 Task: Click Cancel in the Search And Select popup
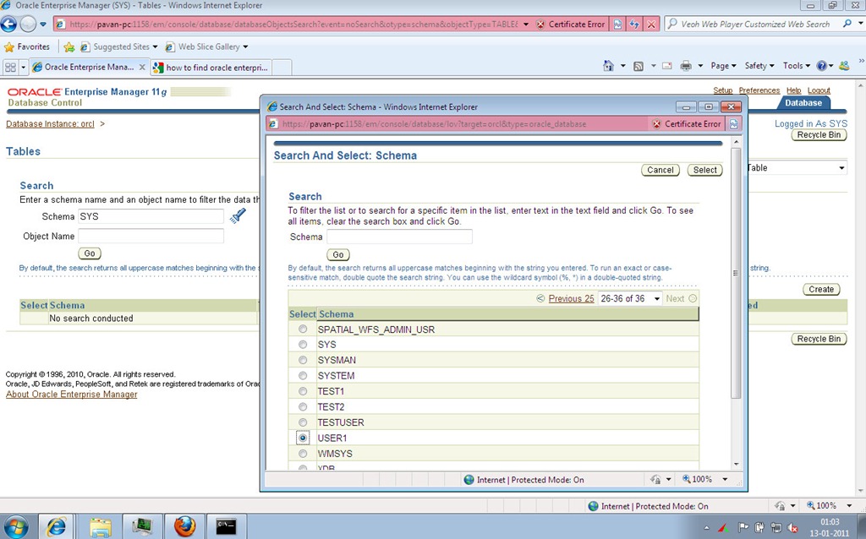[660, 170]
